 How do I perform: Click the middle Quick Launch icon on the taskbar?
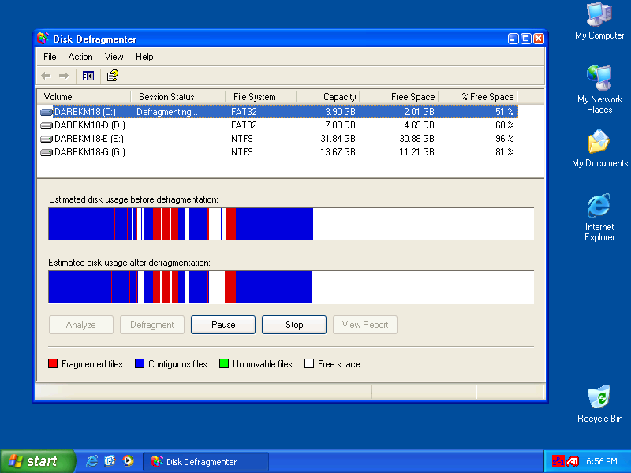[110, 461]
